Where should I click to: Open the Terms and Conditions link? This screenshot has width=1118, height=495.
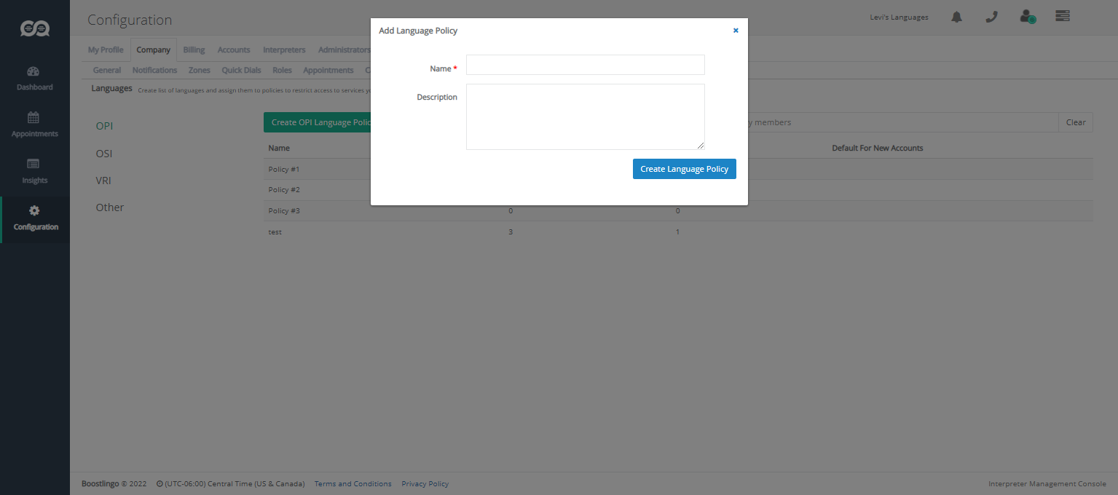coord(353,484)
